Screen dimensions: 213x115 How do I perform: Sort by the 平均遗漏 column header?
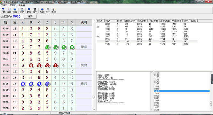(x=154, y=21)
